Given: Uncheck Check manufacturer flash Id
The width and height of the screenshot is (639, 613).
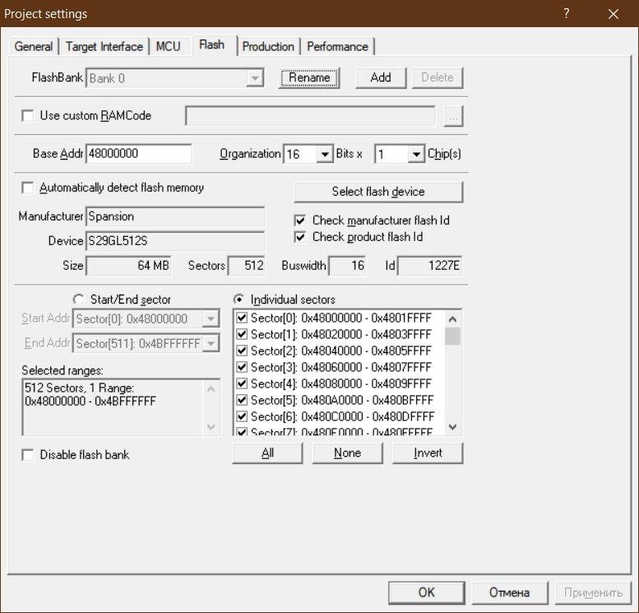Looking at the screenshot, I should [300, 221].
